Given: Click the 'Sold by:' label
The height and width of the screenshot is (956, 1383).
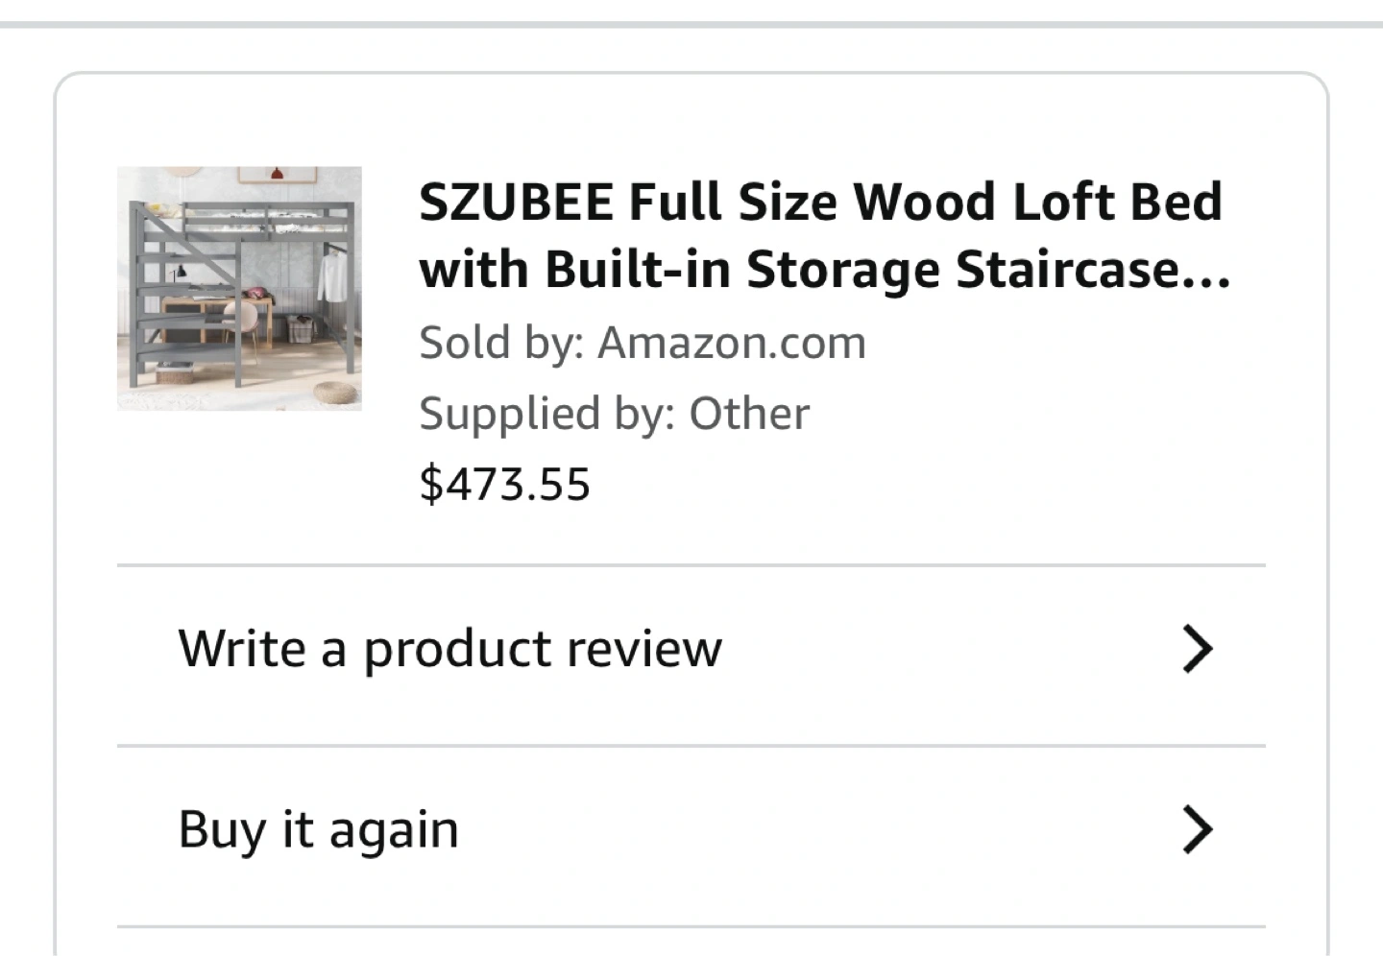Looking at the screenshot, I should pos(501,344).
